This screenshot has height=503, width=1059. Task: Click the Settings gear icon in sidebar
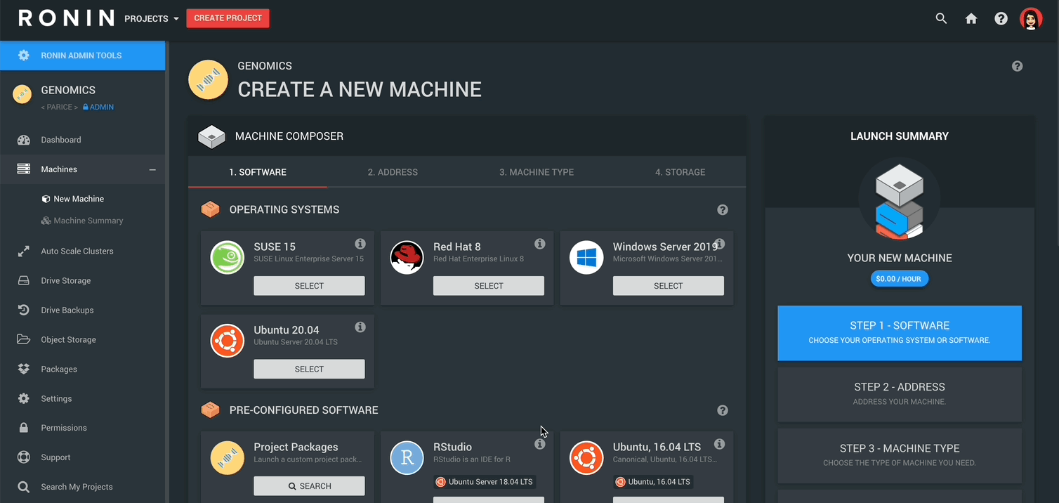(x=24, y=398)
